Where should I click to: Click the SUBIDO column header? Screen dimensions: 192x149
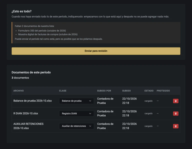(x=126, y=91)
